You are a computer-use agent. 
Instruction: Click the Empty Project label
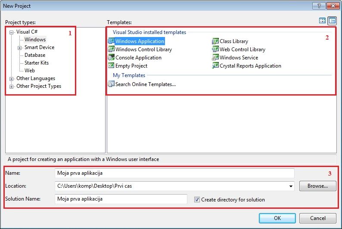[x=131, y=66]
